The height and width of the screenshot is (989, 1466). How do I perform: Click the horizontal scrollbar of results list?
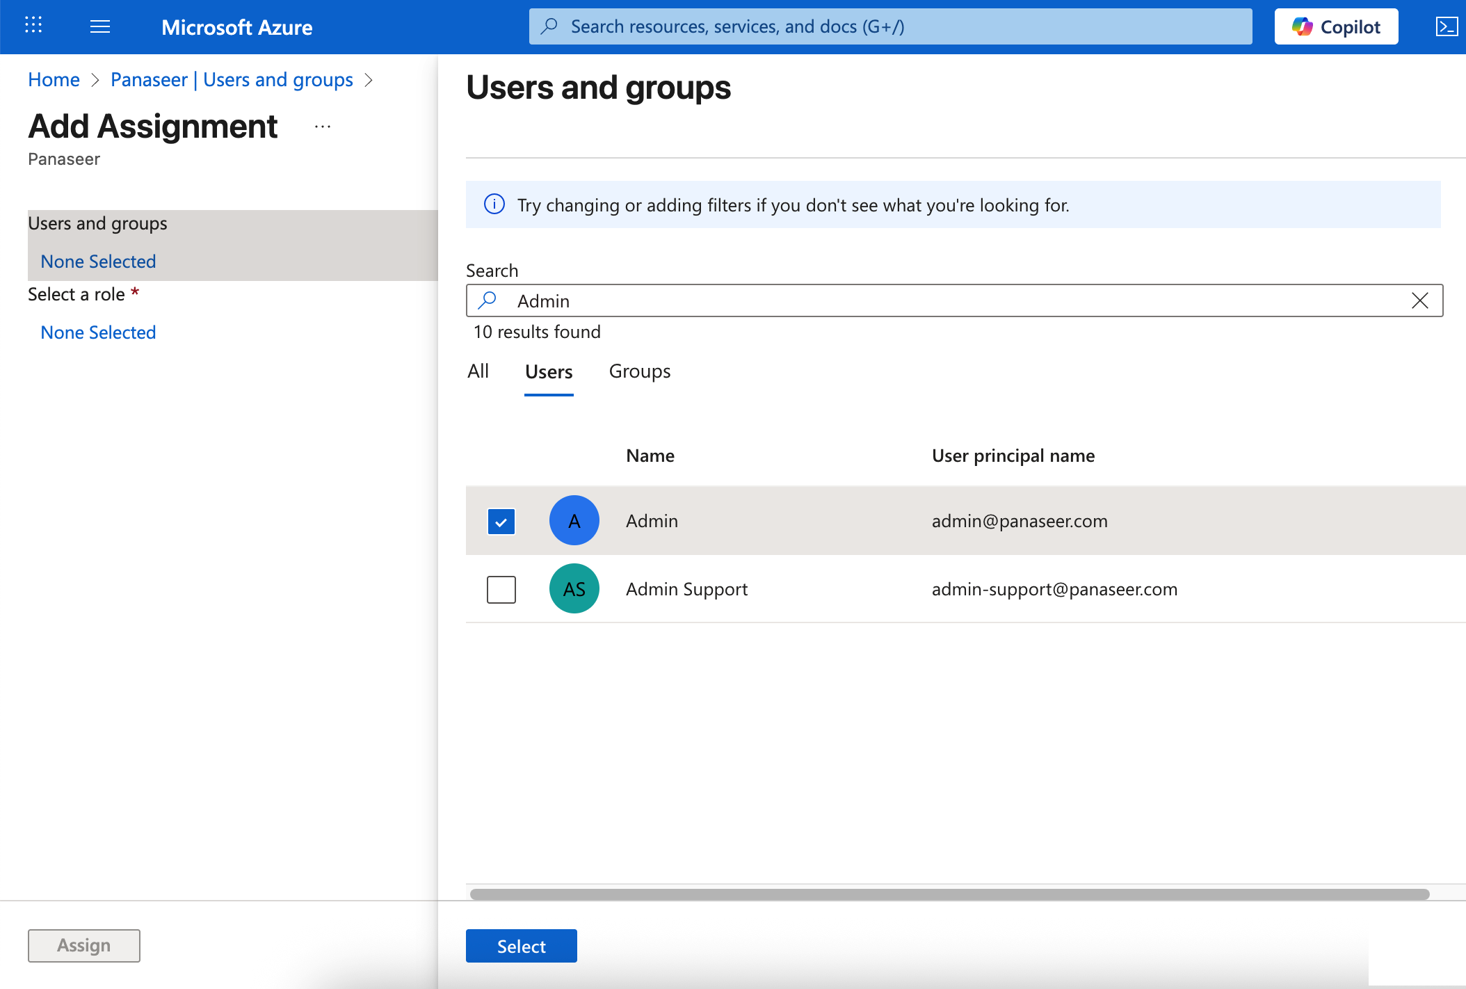point(949,894)
